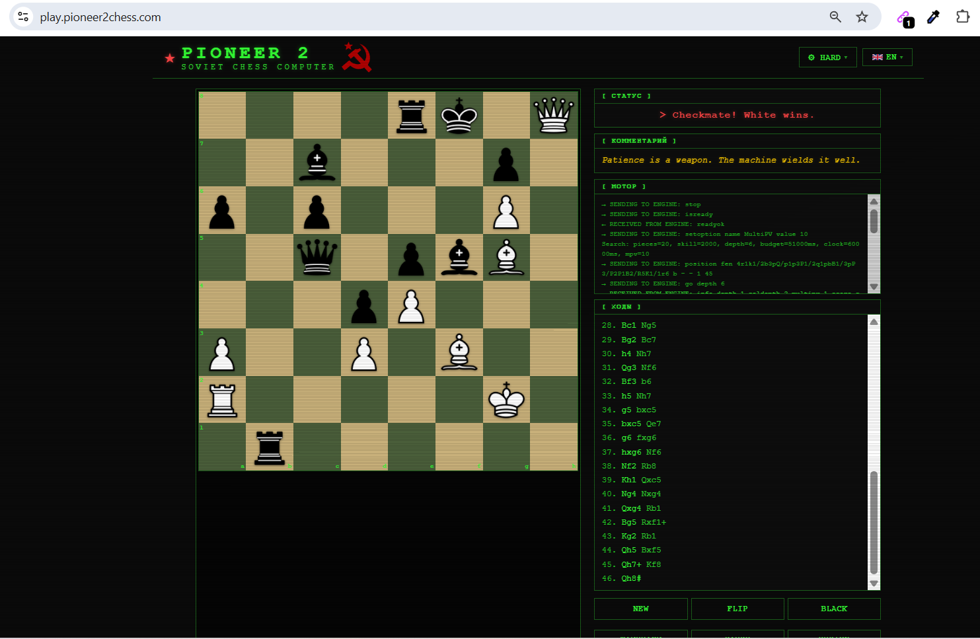Click move 42. Bg5 Rxf1+ row
The height and width of the screenshot is (639, 980).
pyautogui.click(x=634, y=522)
